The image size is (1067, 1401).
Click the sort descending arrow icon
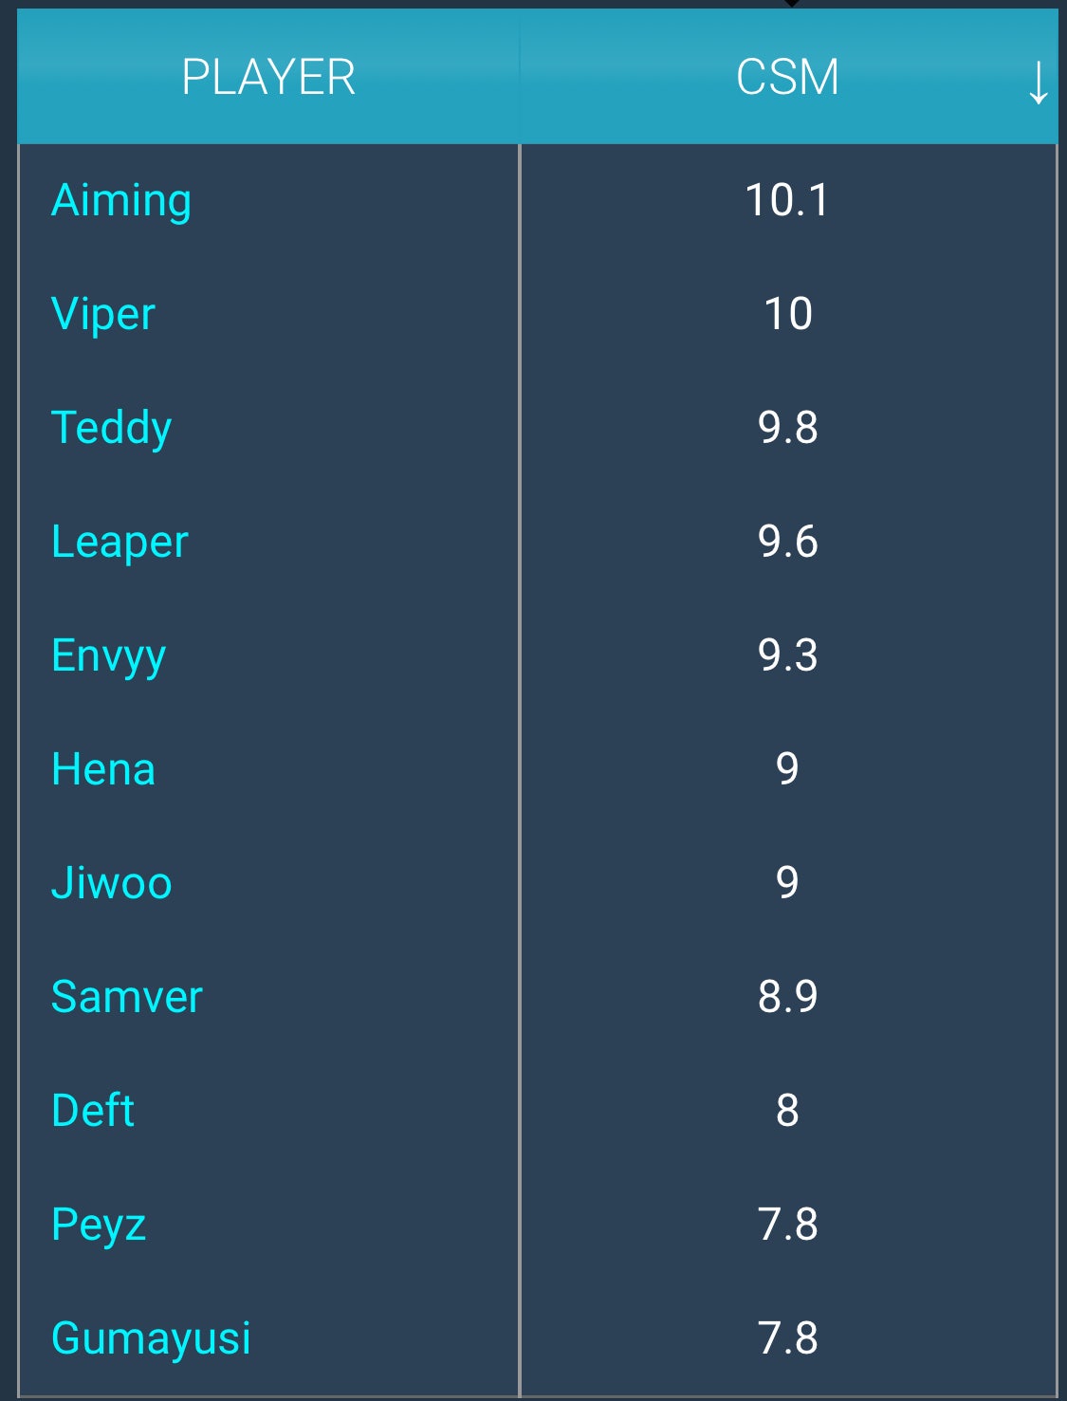(1038, 83)
